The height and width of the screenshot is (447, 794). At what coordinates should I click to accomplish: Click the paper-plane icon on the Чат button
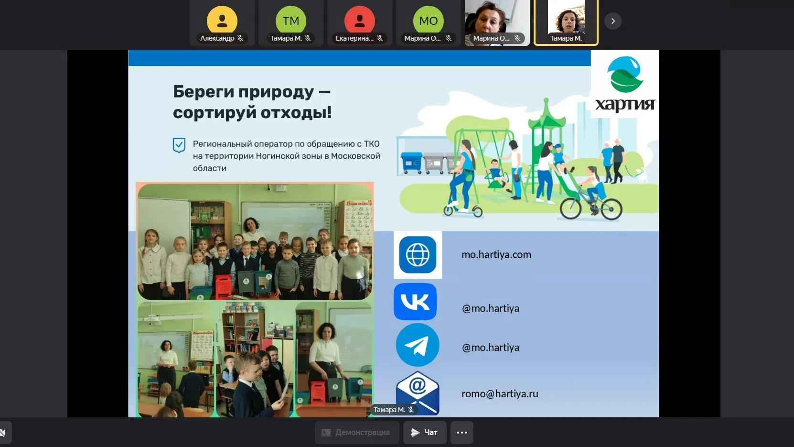click(414, 432)
